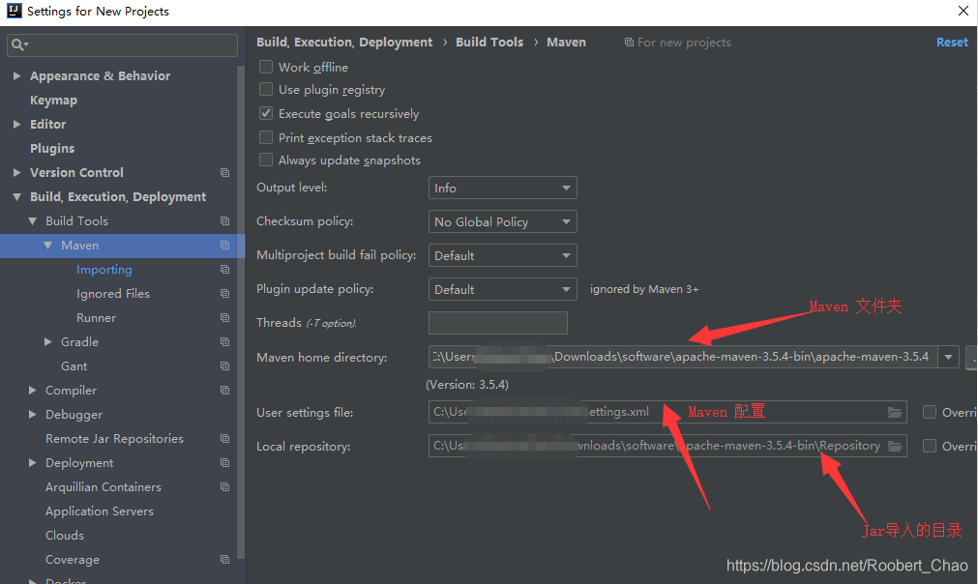Screen dimensions: 978x584
Task: Click the project-level icon beside Compiler
Action: tap(224, 391)
